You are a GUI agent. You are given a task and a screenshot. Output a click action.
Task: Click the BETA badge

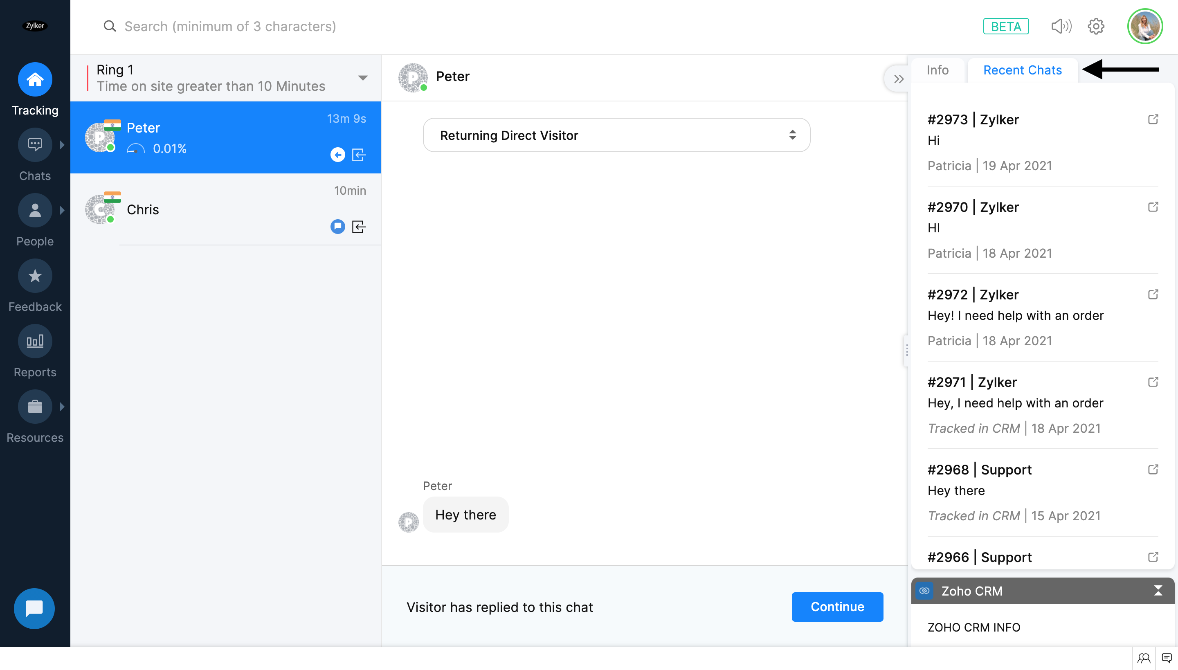(x=1006, y=26)
